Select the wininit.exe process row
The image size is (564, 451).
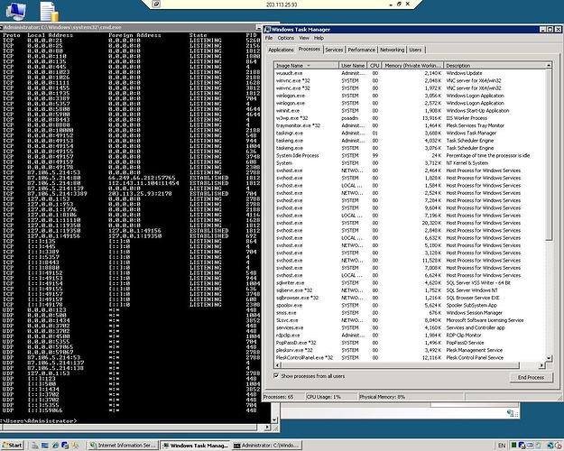[x=410, y=110]
